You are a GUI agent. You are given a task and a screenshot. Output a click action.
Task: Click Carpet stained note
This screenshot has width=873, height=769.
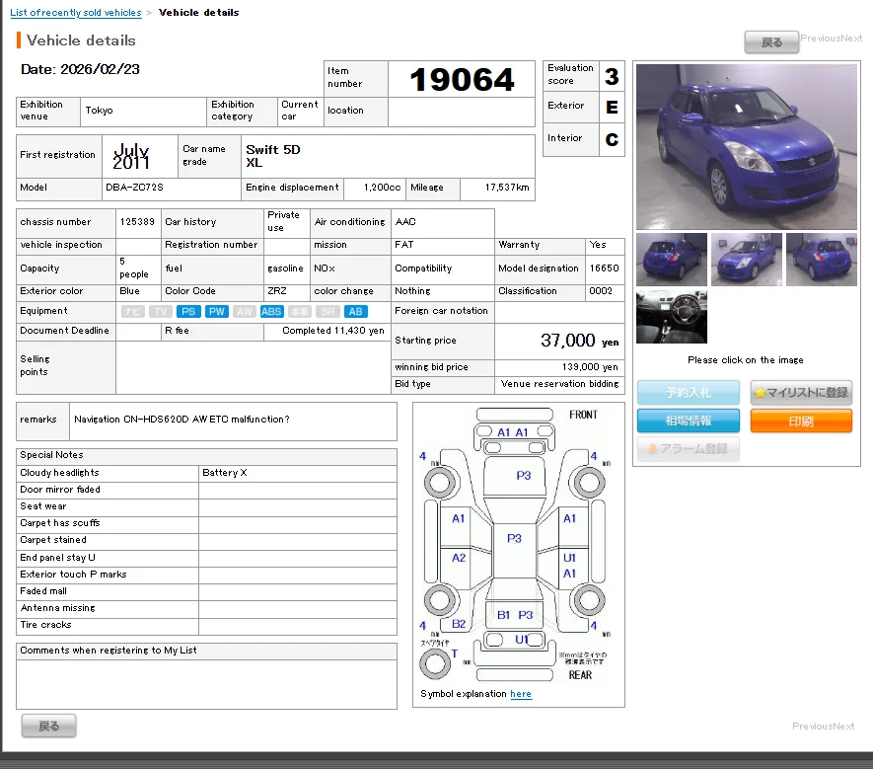(53, 540)
